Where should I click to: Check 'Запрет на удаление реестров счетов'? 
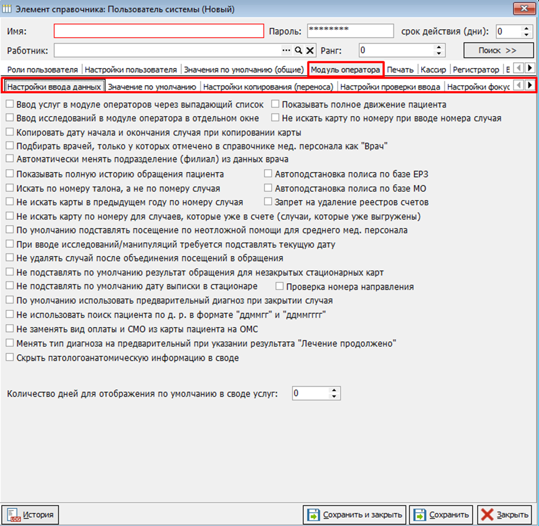pyautogui.click(x=268, y=202)
